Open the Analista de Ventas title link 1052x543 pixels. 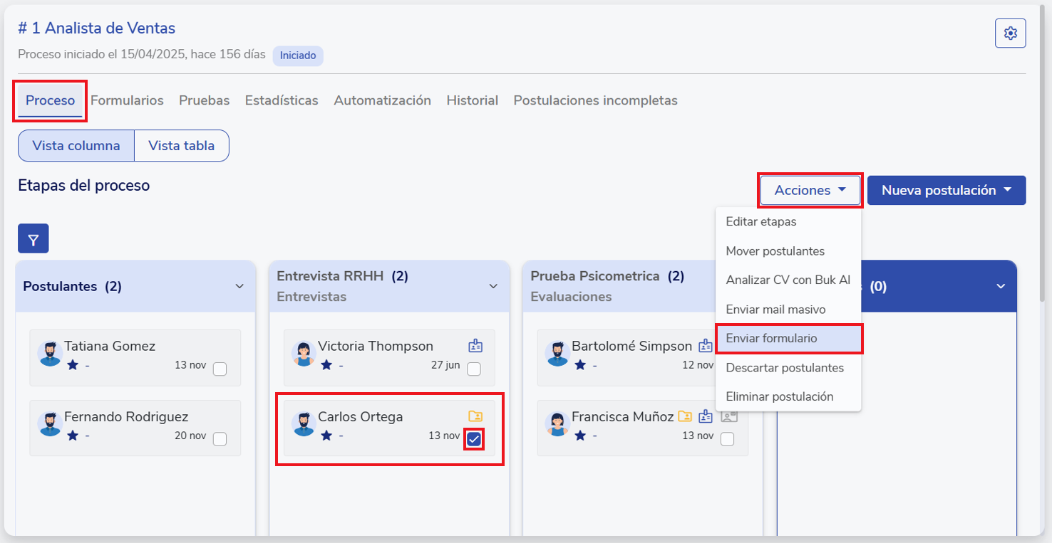click(97, 28)
